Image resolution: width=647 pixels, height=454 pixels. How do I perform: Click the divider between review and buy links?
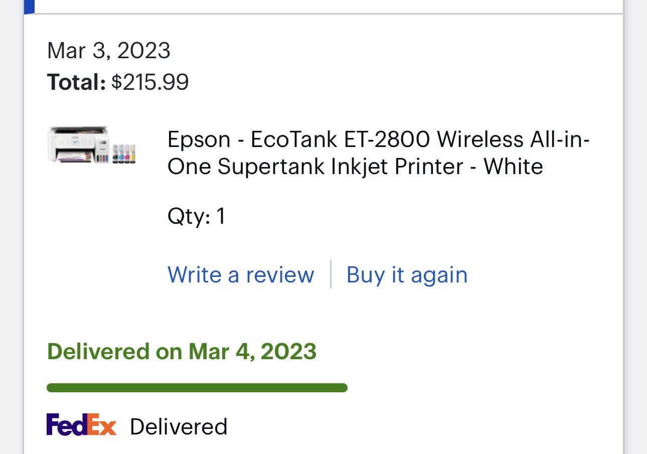click(331, 274)
